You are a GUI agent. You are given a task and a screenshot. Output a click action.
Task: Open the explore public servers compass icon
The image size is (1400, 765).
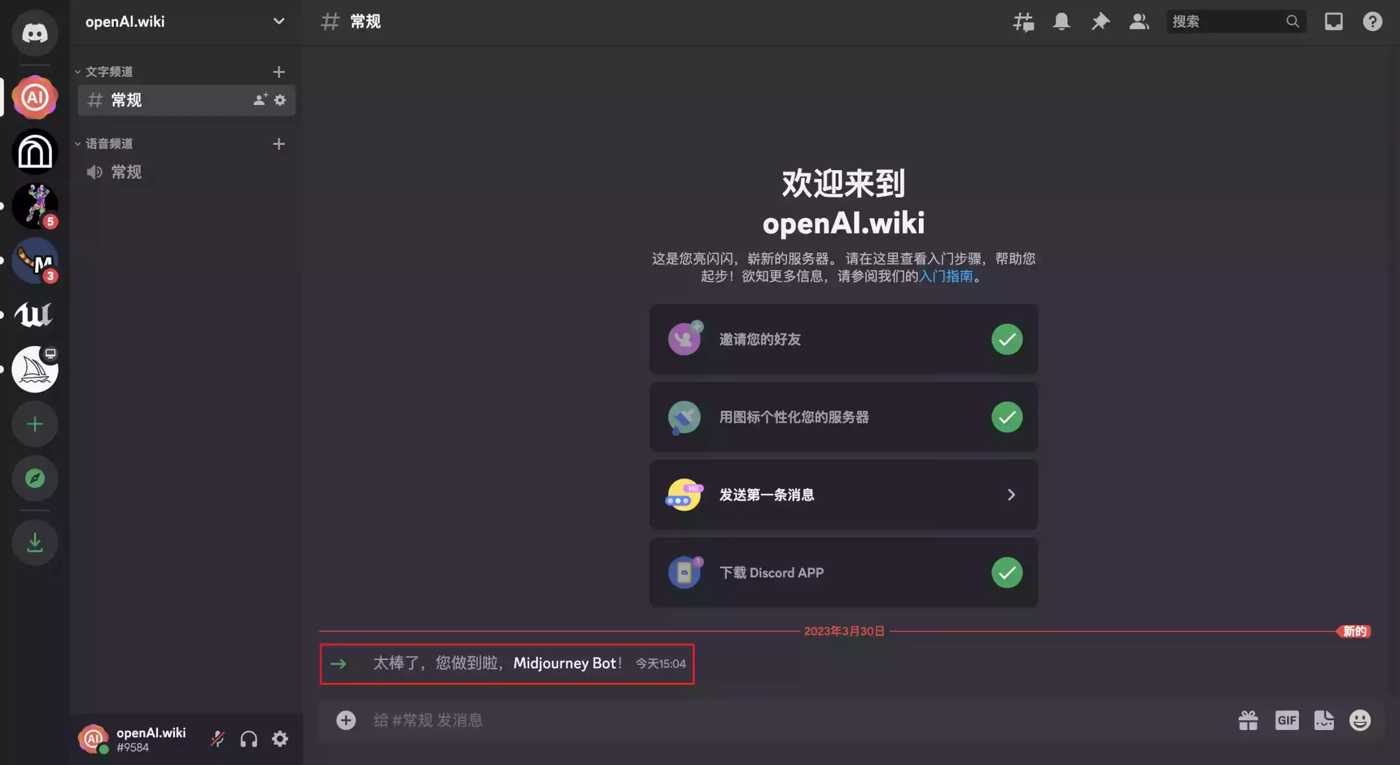(x=36, y=478)
